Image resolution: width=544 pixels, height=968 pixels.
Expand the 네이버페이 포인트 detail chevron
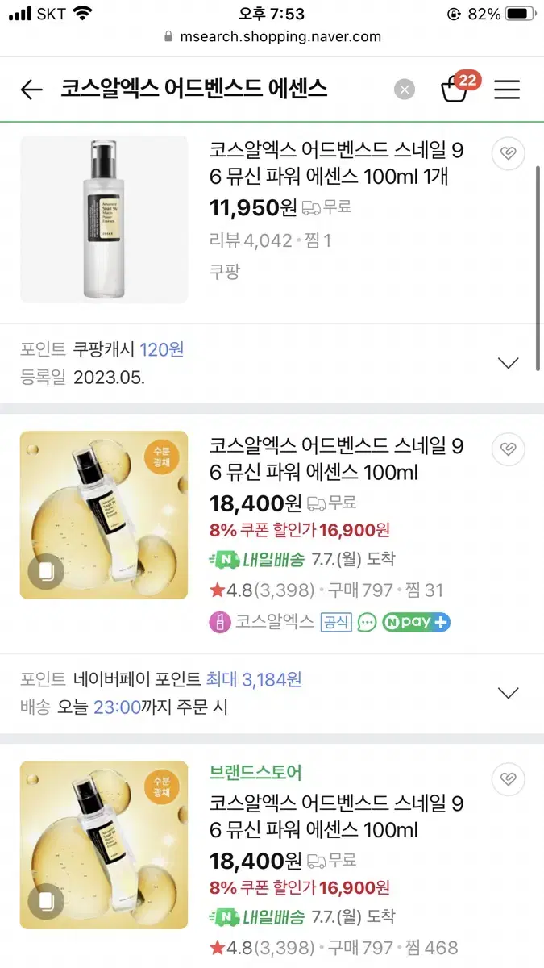point(509,692)
